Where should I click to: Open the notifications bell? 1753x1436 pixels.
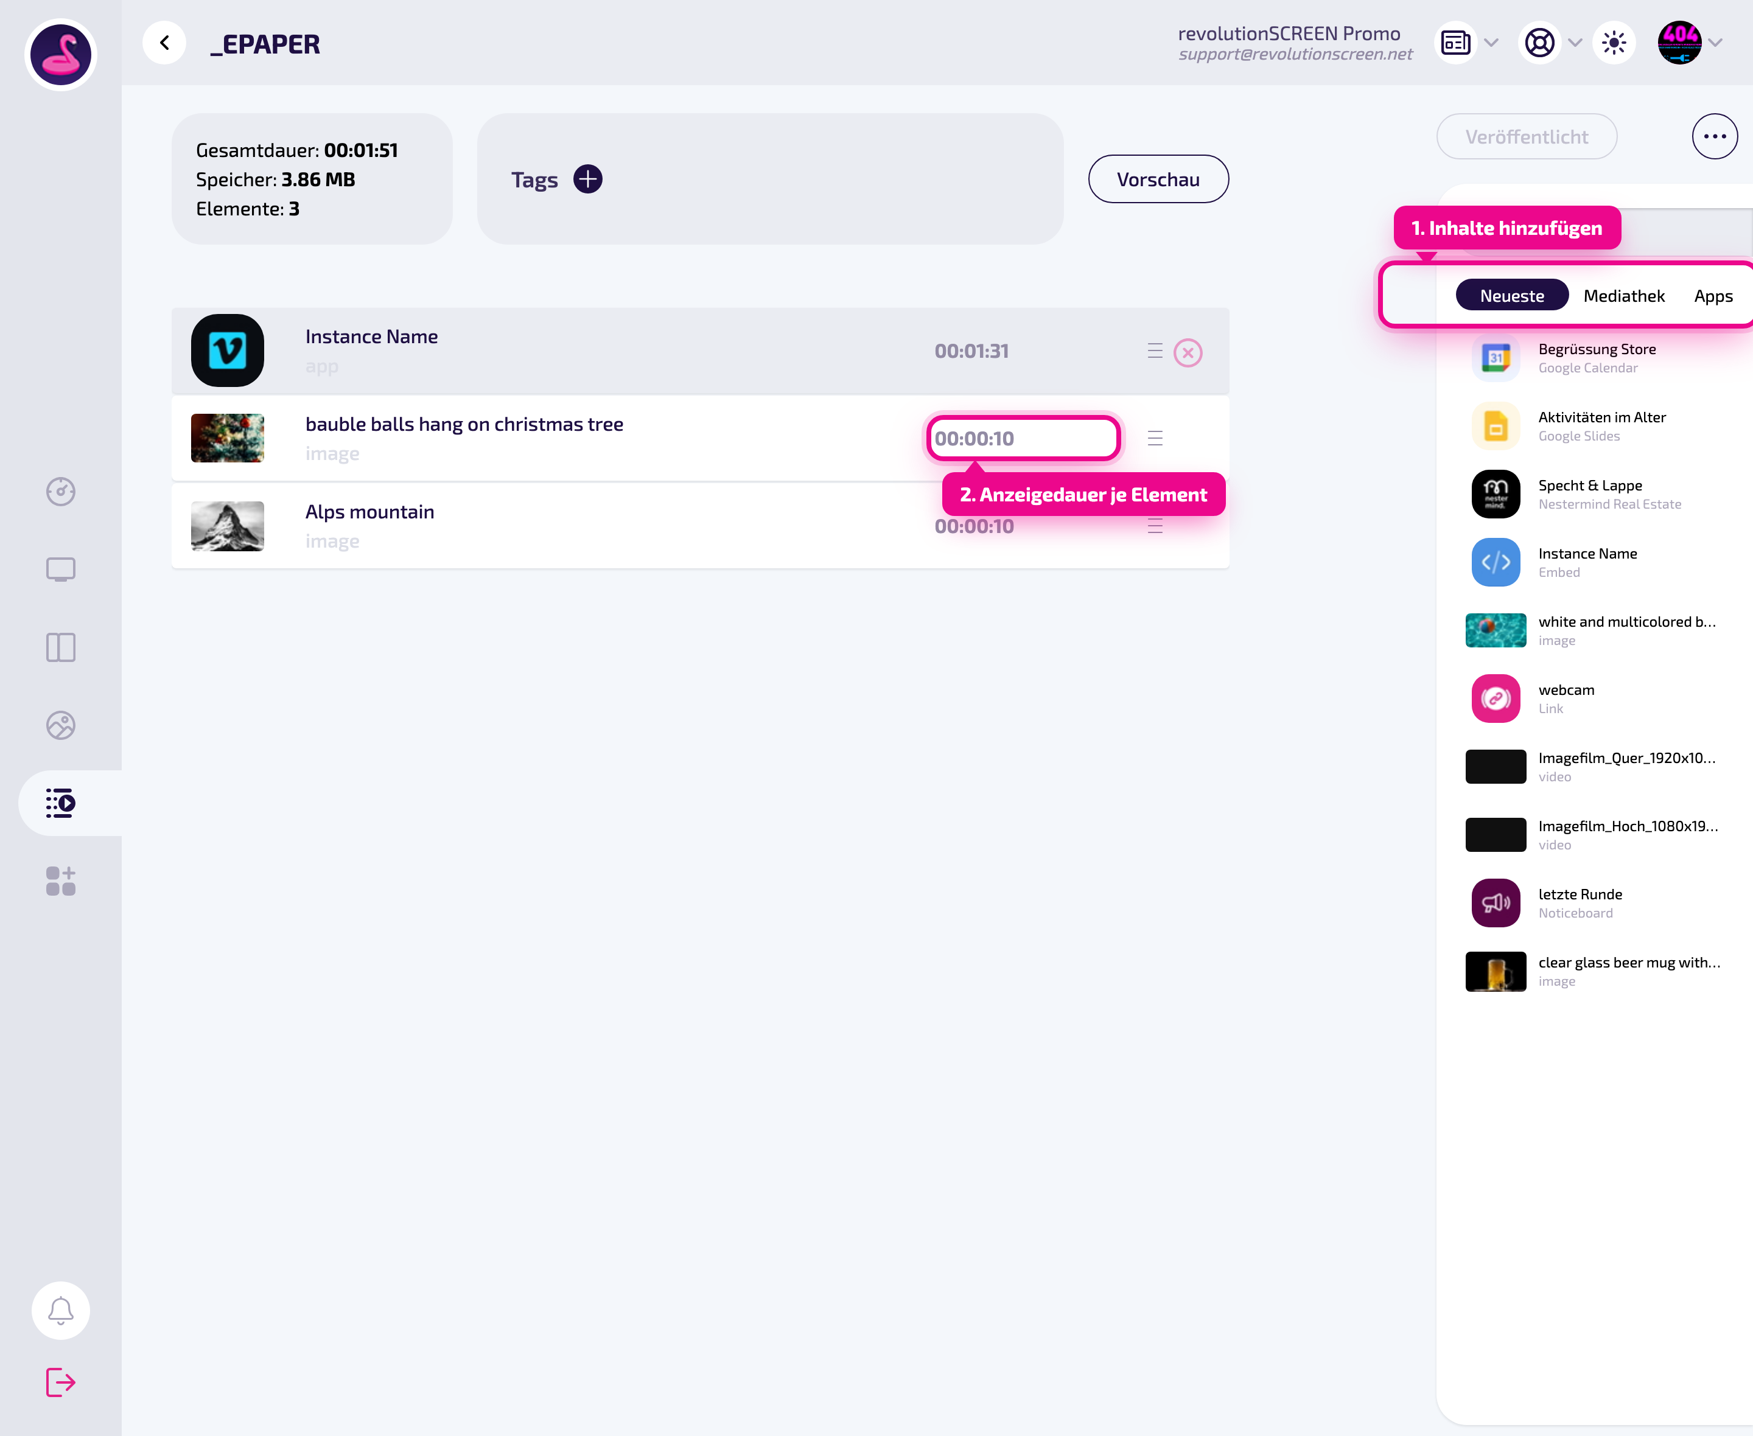(60, 1310)
